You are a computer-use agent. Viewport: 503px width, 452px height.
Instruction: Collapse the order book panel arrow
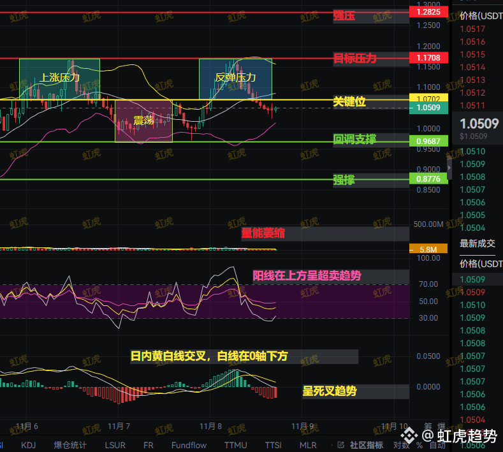[450, 167]
